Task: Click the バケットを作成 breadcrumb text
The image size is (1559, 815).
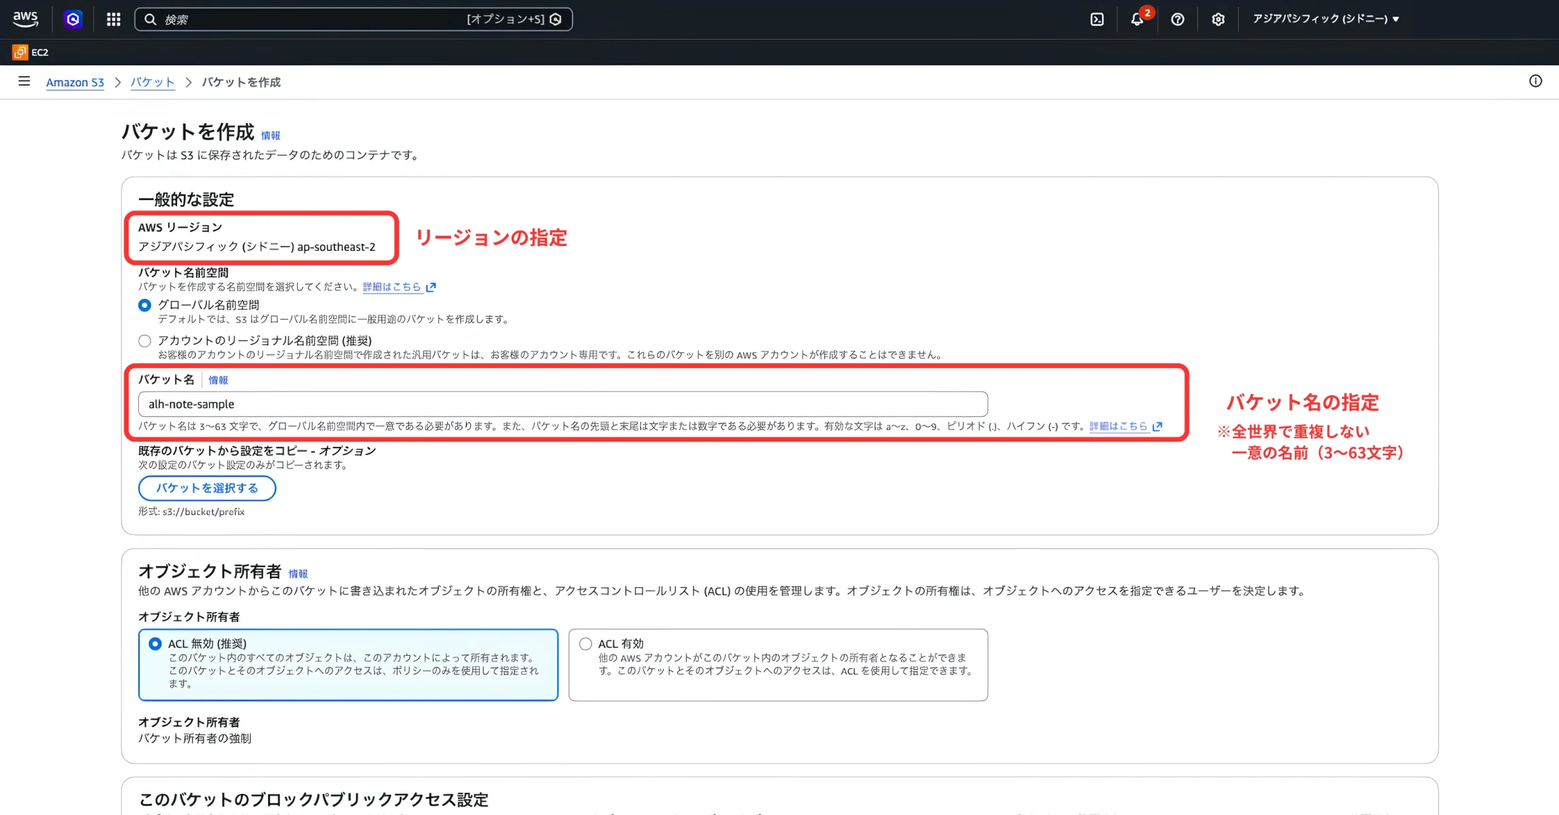Action: (241, 82)
